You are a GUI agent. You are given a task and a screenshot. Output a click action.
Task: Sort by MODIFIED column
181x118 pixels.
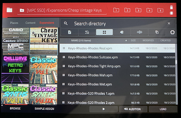[148, 40]
